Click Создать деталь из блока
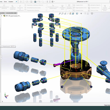The height and width of the screenshot is (110, 110). pos(105,8)
